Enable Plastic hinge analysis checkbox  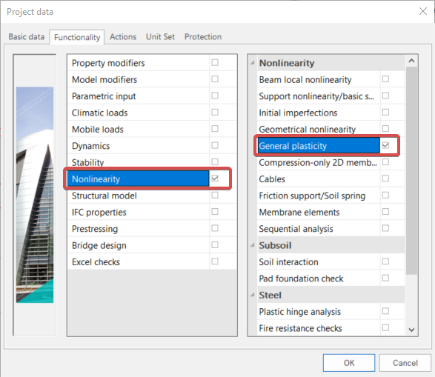pos(385,311)
